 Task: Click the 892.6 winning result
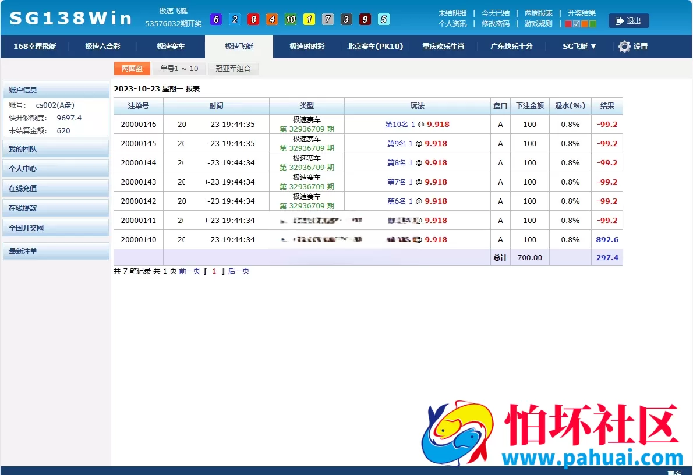(x=607, y=239)
